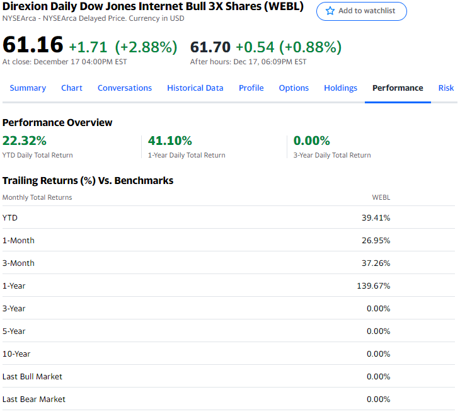Select the 1-Month row label
The height and width of the screenshot is (414, 460).
(x=18, y=241)
